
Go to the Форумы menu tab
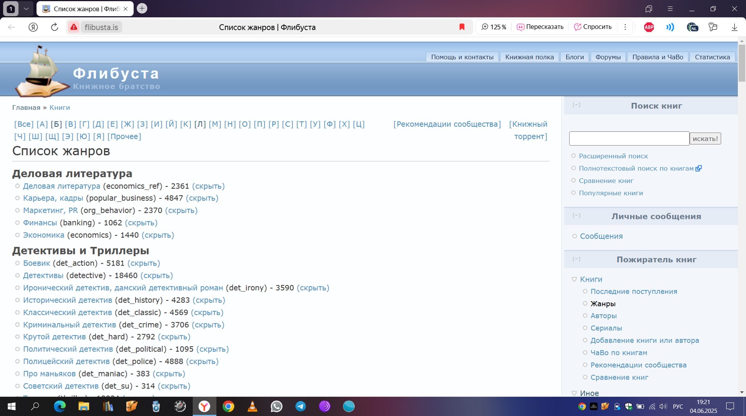click(x=607, y=57)
